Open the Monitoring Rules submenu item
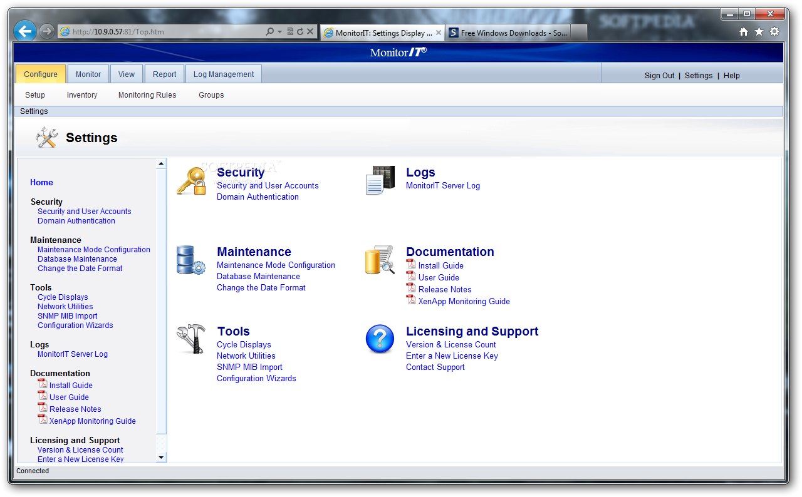 point(147,95)
